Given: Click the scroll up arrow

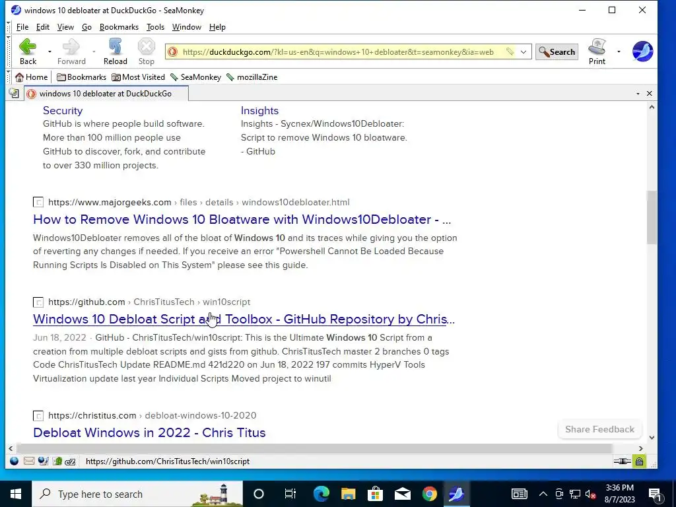Looking at the screenshot, I should [x=652, y=108].
